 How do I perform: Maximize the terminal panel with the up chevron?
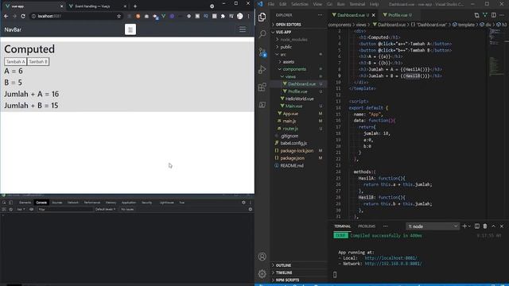click(x=493, y=226)
